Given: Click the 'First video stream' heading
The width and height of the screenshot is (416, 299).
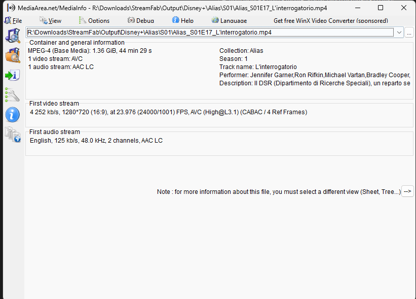Looking at the screenshot, I should pos(54,104).
